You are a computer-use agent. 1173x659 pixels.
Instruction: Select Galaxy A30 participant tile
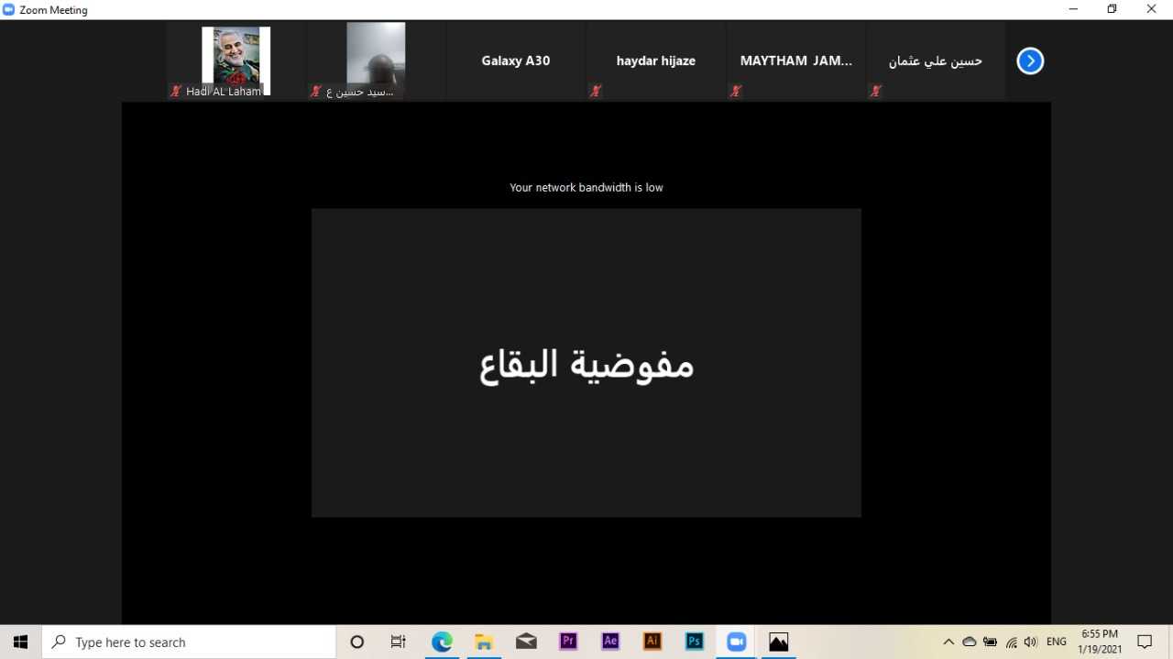click(516, 60)
